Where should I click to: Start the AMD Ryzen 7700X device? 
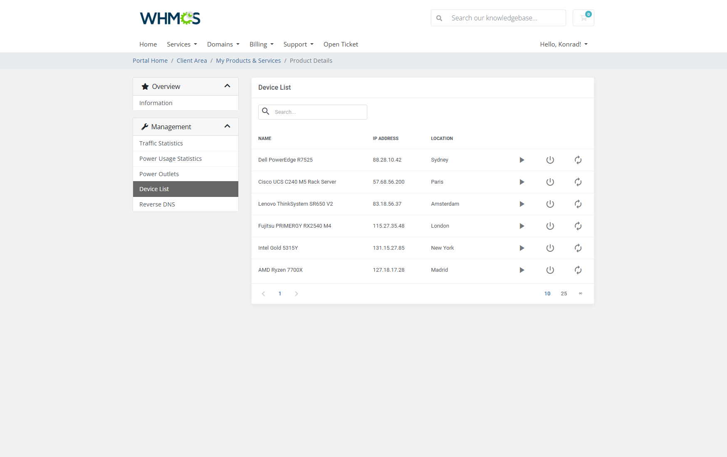522,270
